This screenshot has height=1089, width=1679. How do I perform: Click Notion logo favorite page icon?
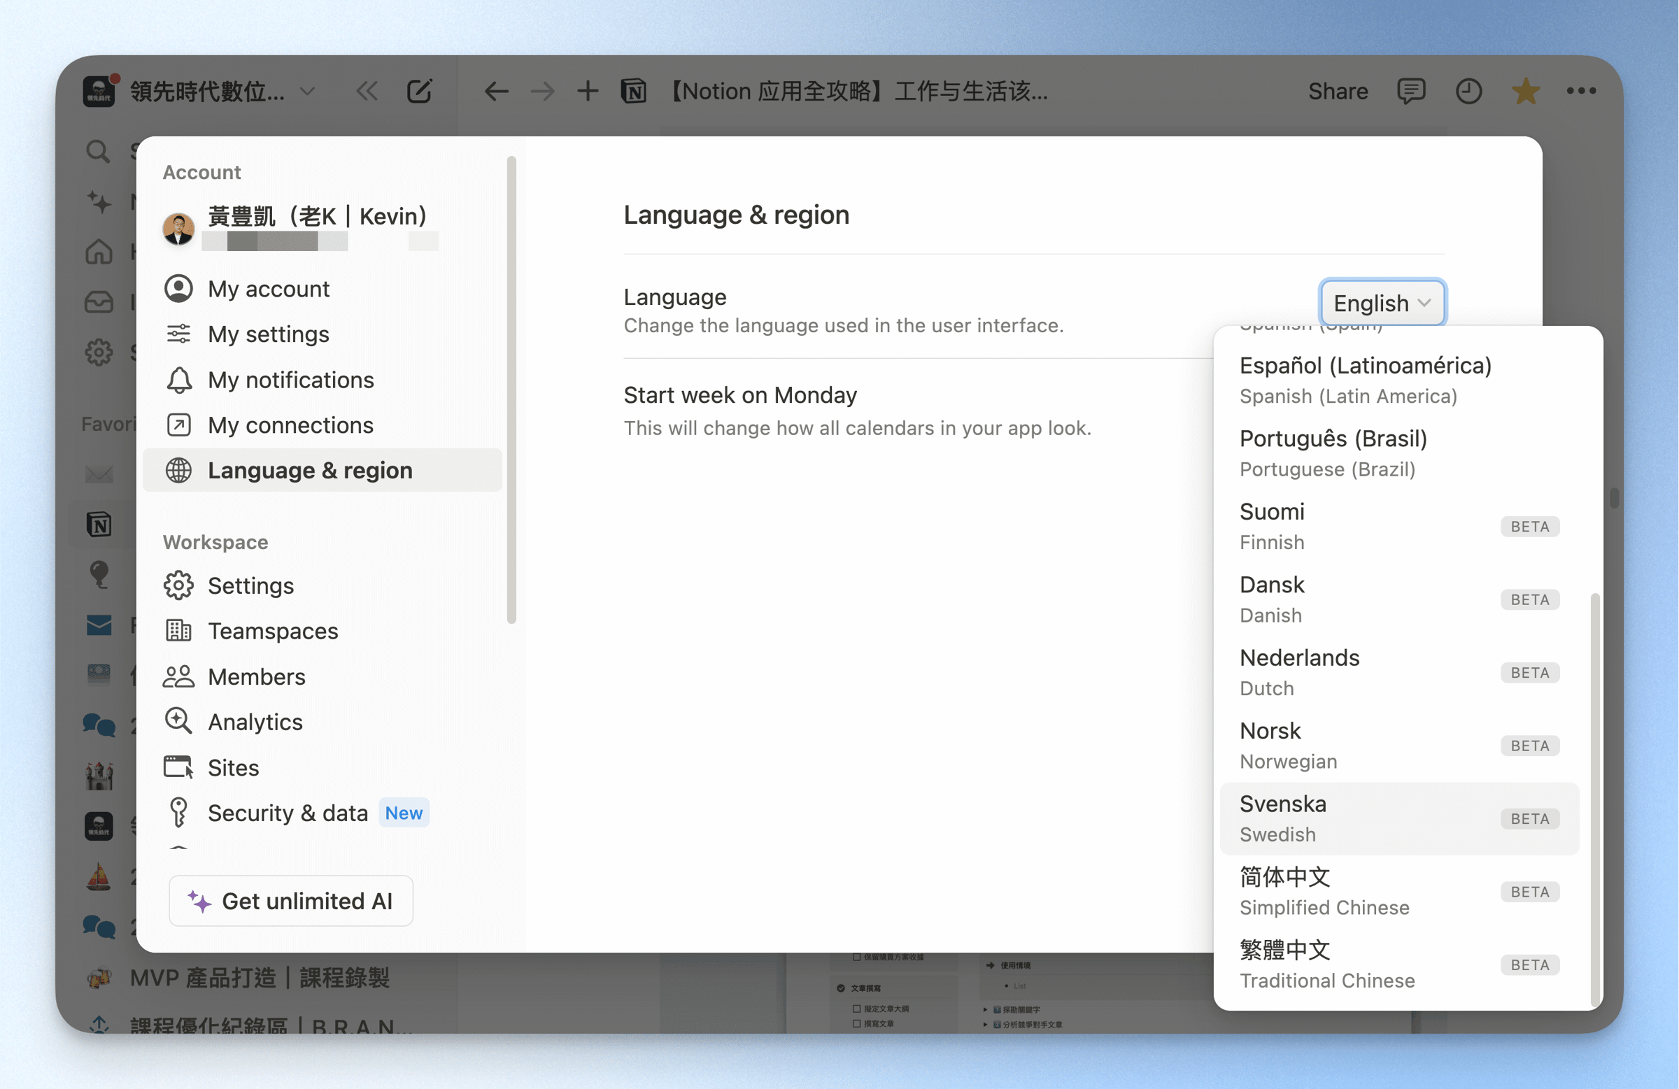(x=99, y=524)
